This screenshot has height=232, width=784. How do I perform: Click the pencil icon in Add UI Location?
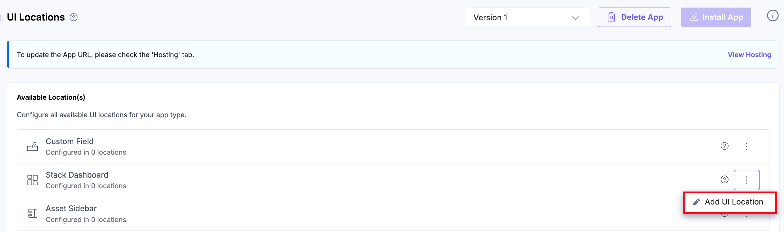[696, 202]
